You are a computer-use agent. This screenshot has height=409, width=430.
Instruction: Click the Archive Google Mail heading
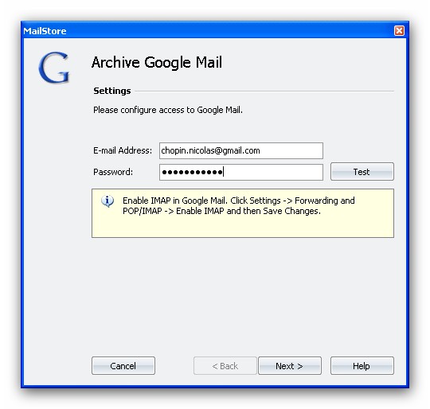tap(157, 62)
